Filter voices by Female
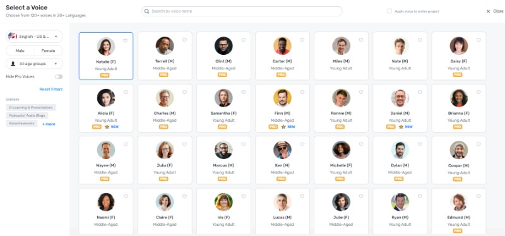This screenshot has height=236, width=505. 49,51
